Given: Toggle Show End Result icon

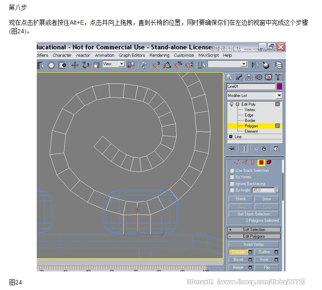Looking at the screenshot, I should [244, 148].
